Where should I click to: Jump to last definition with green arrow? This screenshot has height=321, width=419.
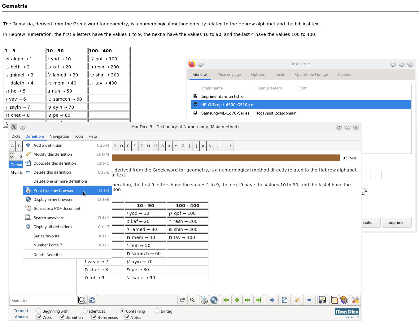click(259, 300)
